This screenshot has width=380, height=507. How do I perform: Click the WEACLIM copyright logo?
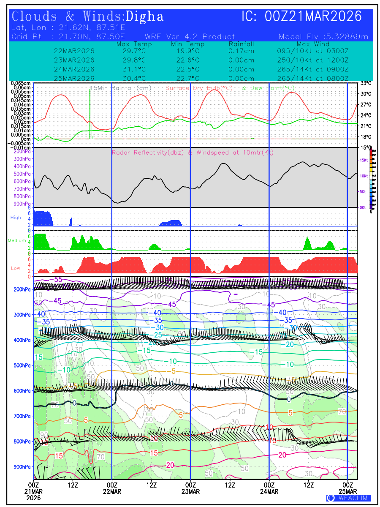[x=349, y=498]
